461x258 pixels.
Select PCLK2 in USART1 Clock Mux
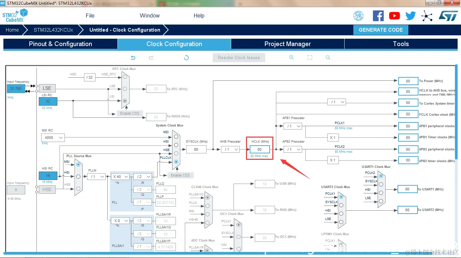pos(381,176)
